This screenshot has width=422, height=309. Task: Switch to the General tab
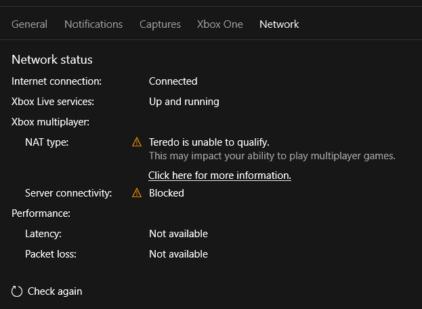point(29,24)
